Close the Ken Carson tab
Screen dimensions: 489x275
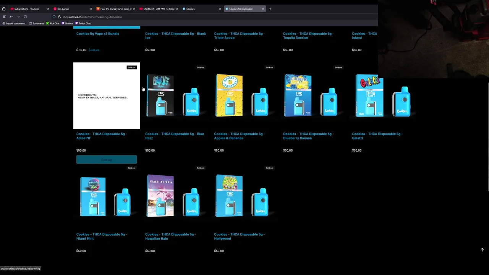(91, 9)
